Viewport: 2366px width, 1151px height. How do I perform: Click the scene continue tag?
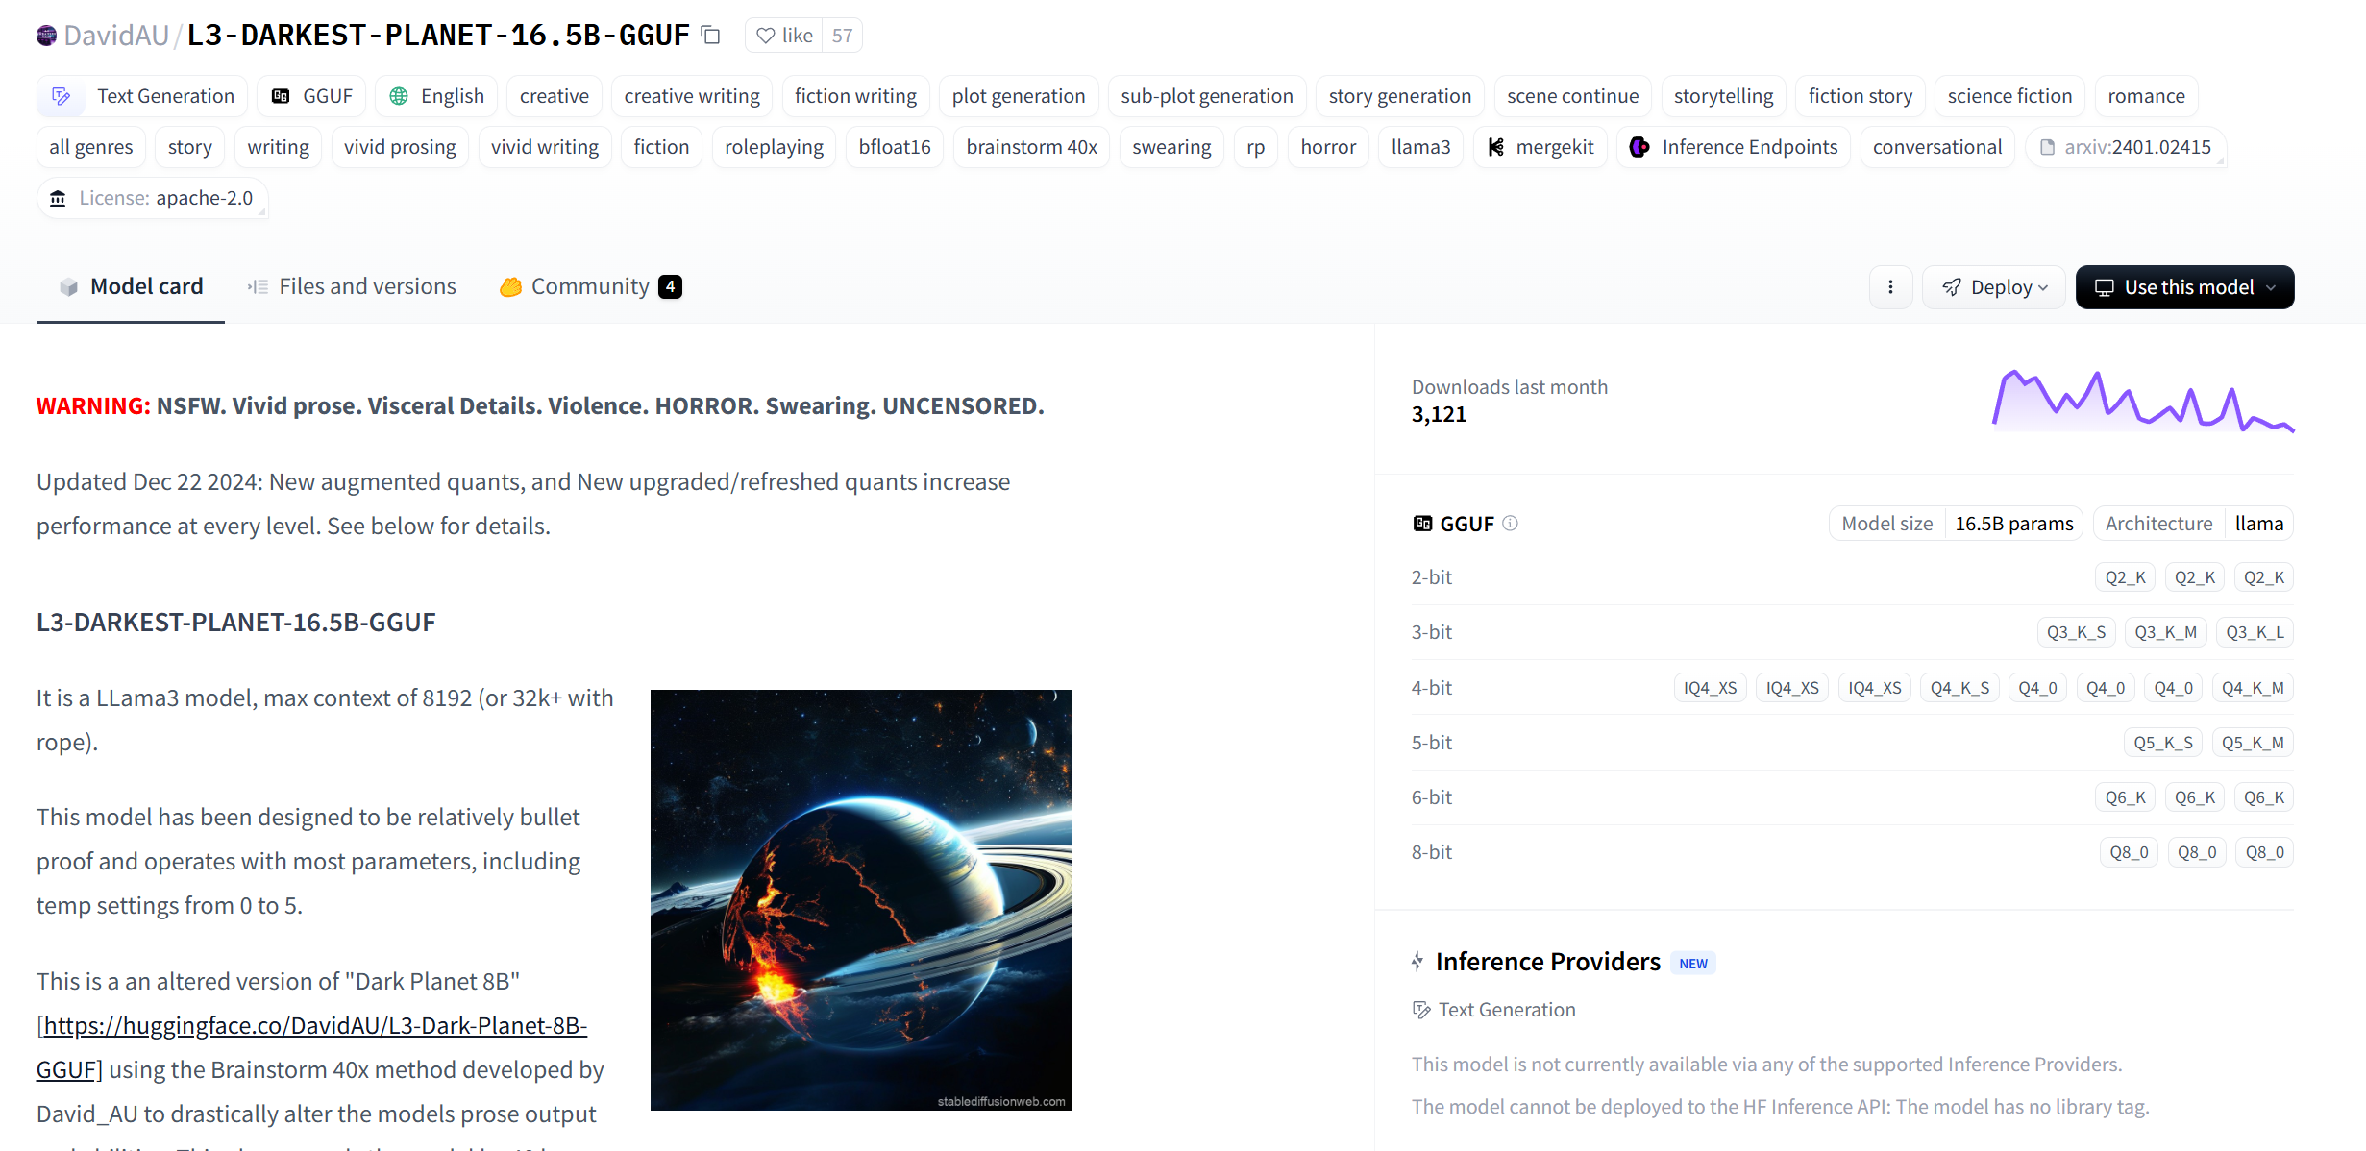(1572, 96)
